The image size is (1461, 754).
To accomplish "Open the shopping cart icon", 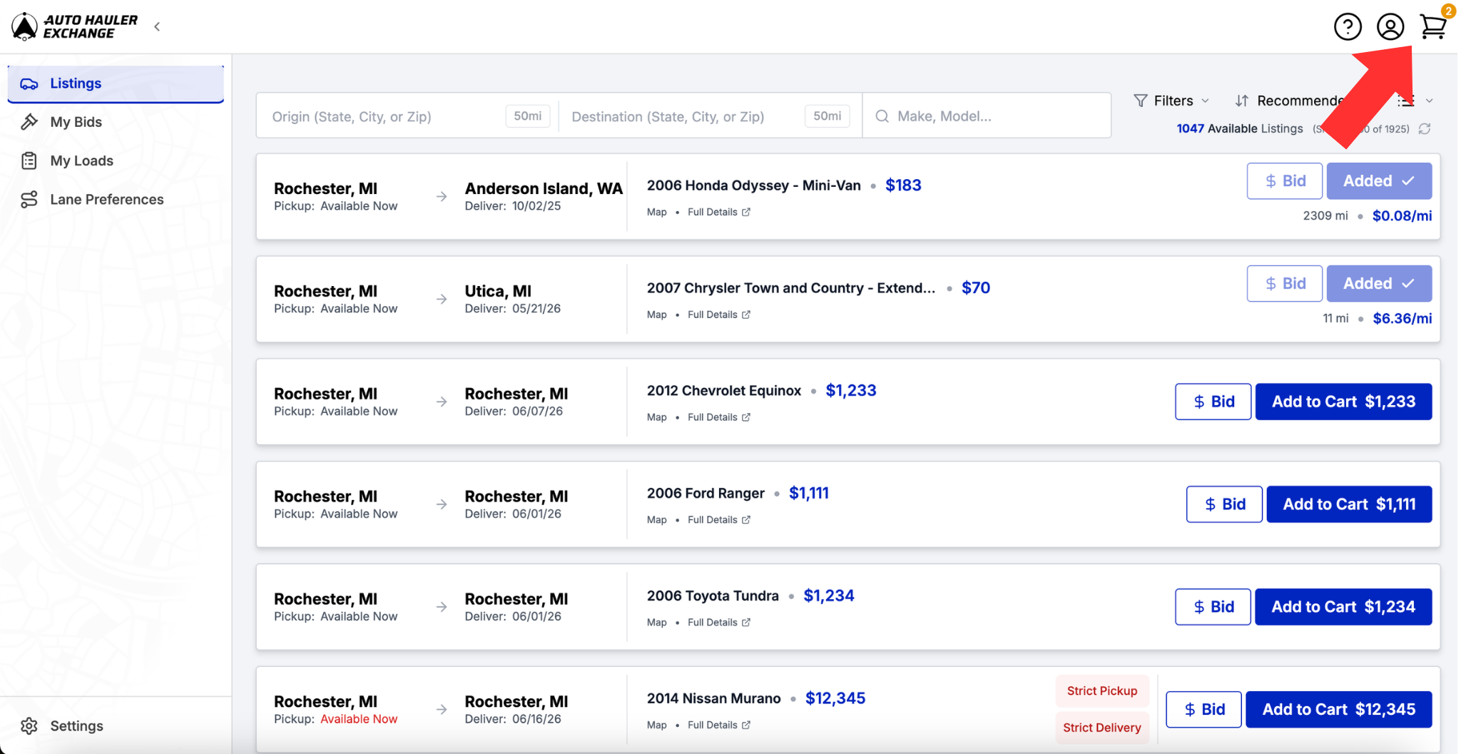I will coord(1433,26).
